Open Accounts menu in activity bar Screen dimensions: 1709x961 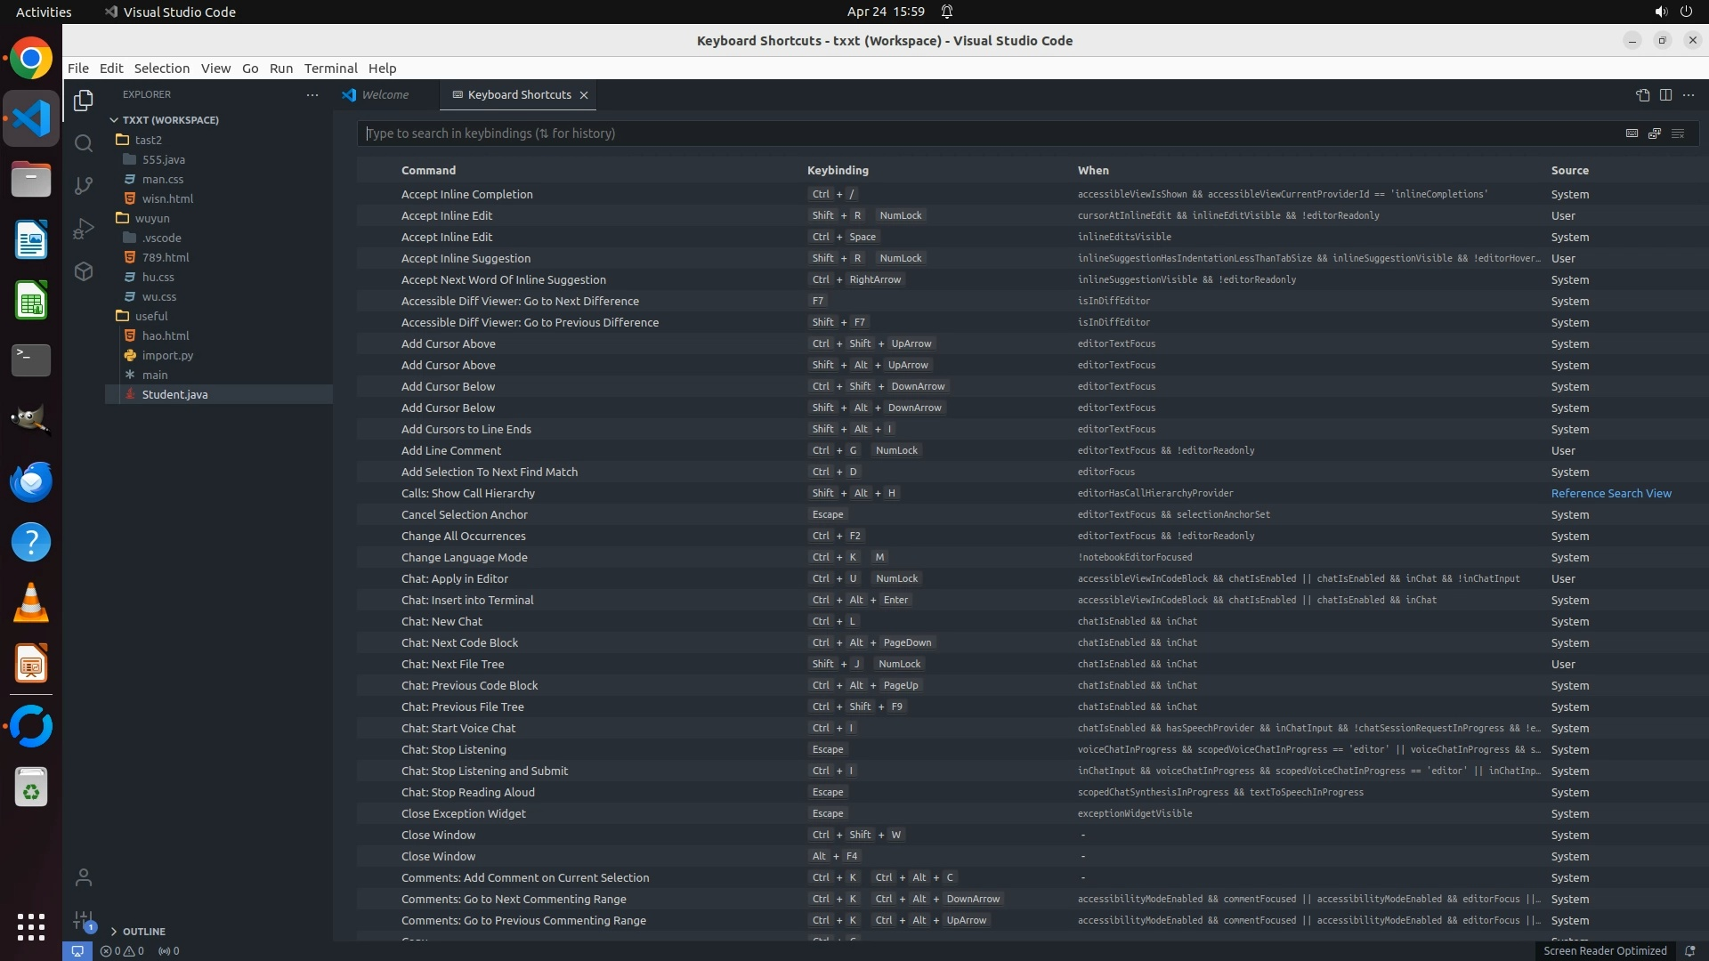click(84, 878)
